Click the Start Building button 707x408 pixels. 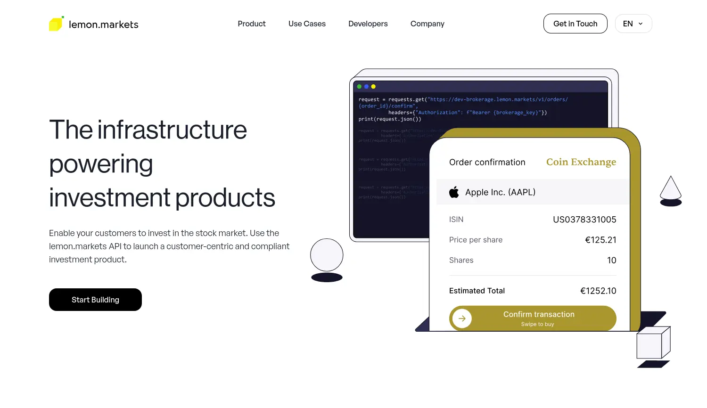point(95,300)
